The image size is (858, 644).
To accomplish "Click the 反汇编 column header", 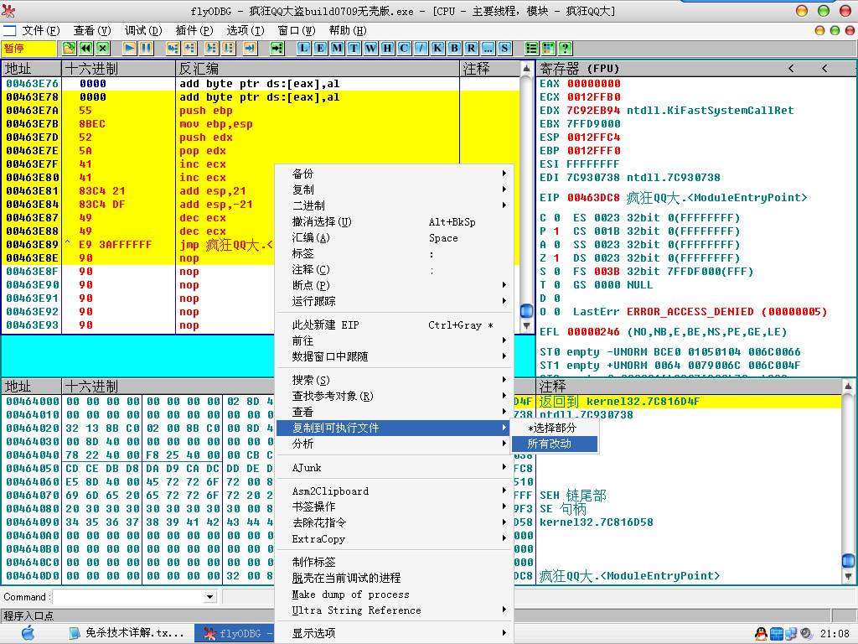I will click(x=318, y=69).
